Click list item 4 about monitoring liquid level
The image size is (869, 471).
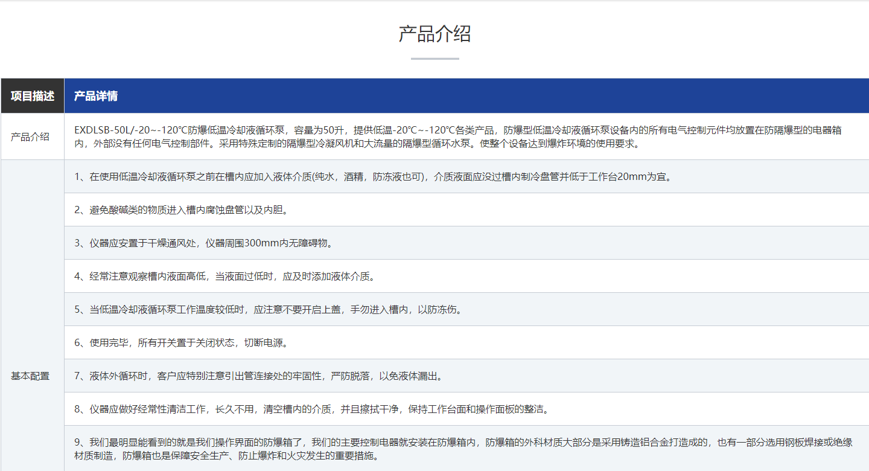[x=223, y=277]
